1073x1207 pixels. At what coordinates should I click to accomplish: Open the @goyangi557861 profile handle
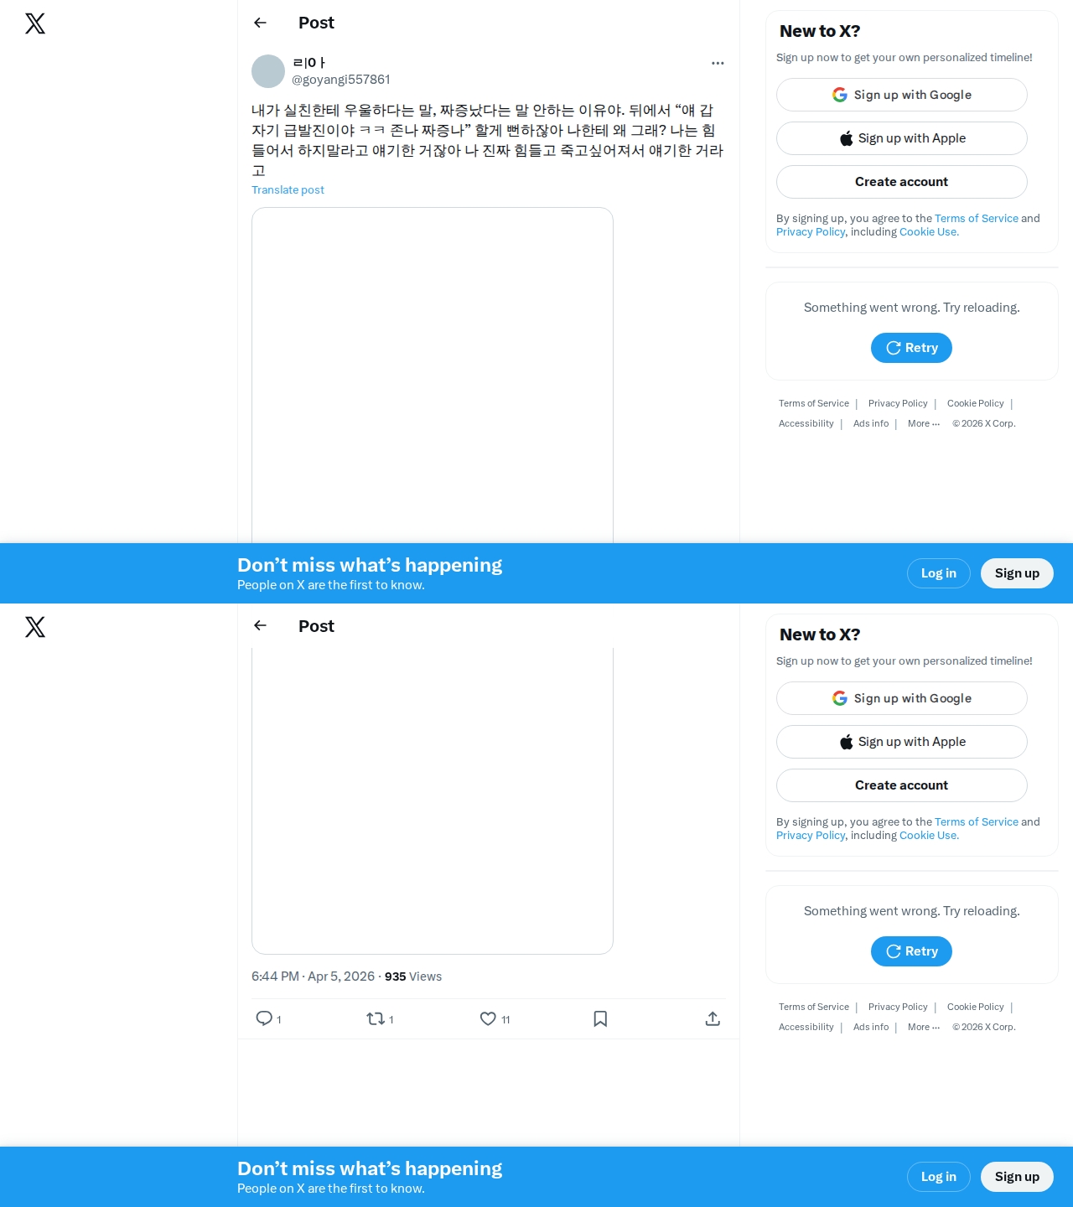click(x=341, y=80)
